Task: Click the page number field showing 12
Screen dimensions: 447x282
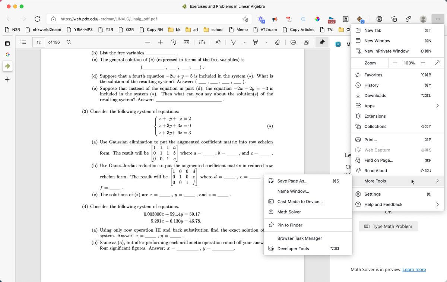Action: pyautogui.click(x=38, y=42)
